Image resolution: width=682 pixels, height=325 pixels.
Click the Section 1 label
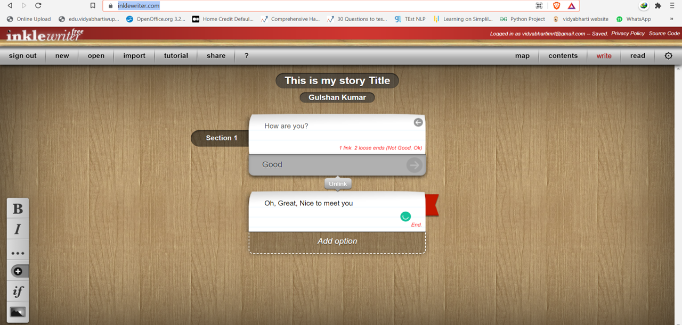[222, 138]
